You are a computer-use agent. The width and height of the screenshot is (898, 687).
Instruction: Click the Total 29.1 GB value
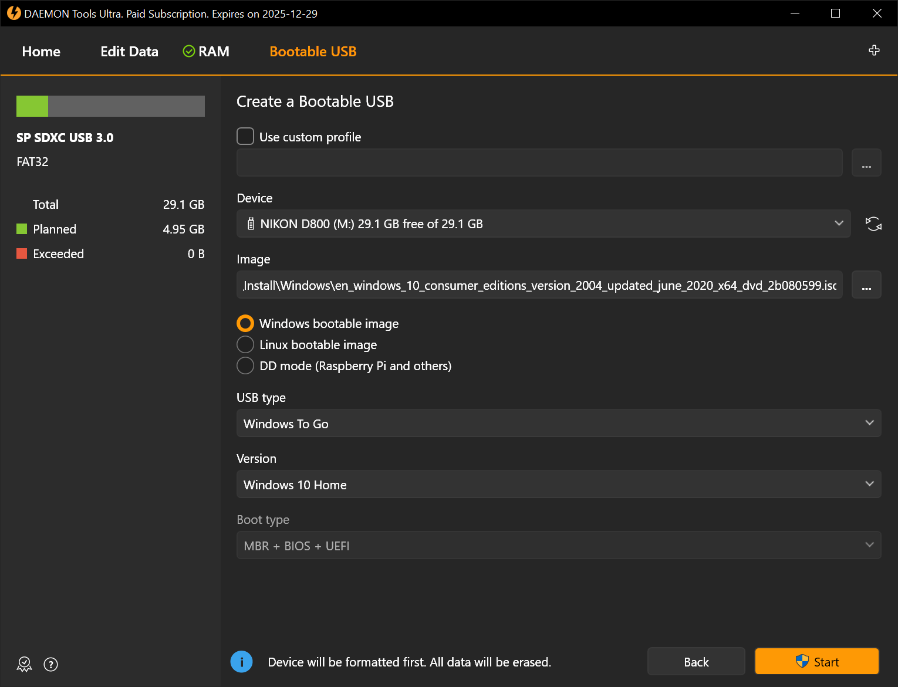184,205
